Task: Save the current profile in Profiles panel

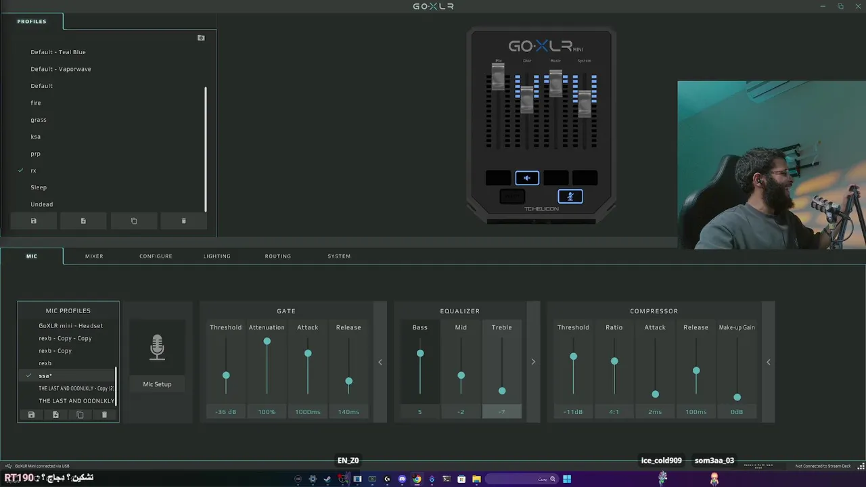Action: coord(33,221)
